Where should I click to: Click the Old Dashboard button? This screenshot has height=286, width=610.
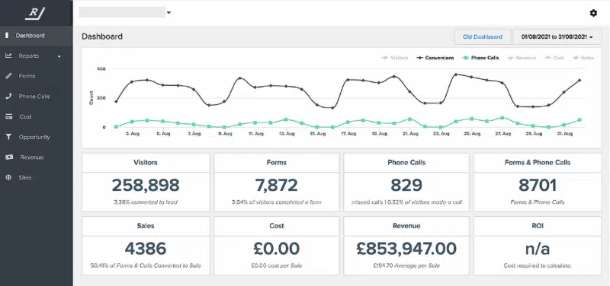(483, 37)
